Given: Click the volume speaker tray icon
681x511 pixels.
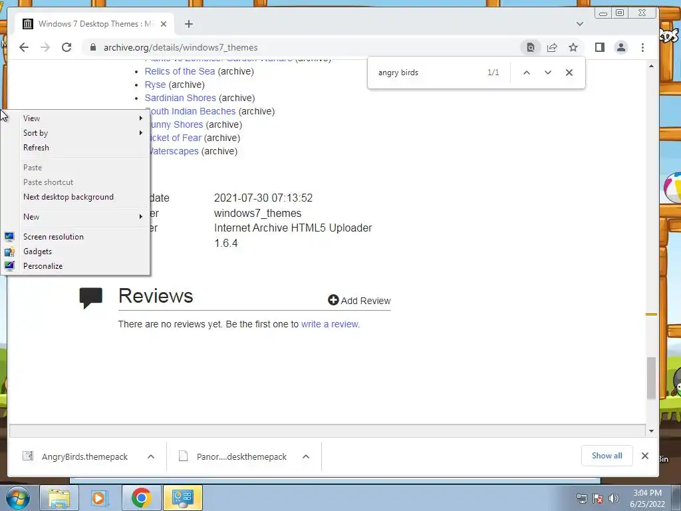Looking at the screenshot, I should (x=614, y=498).
